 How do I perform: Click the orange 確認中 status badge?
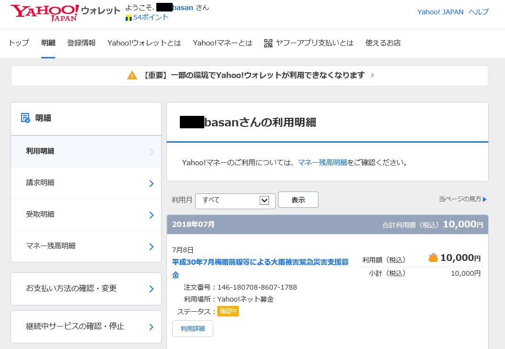[228, 311]
